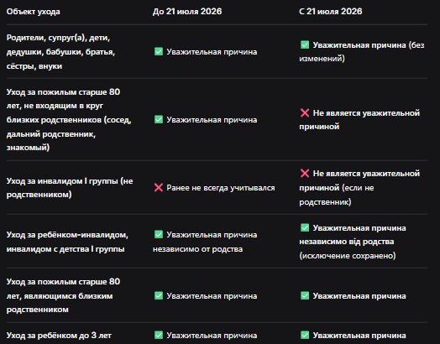
Task: Click red cross in the elderly non-relative row
Action: coord(305,112)
